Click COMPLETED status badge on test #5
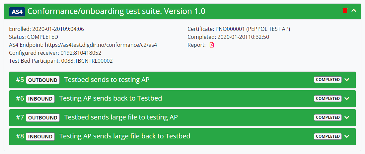This screenshot has width=365, height=154. pyautogui.click(x=328, y=80)
